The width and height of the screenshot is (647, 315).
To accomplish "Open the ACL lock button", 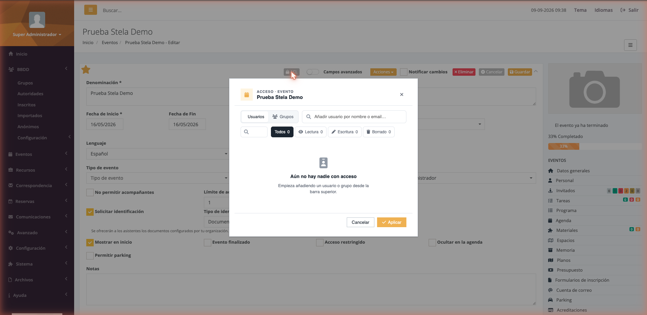I will click(x=291, y=72).
